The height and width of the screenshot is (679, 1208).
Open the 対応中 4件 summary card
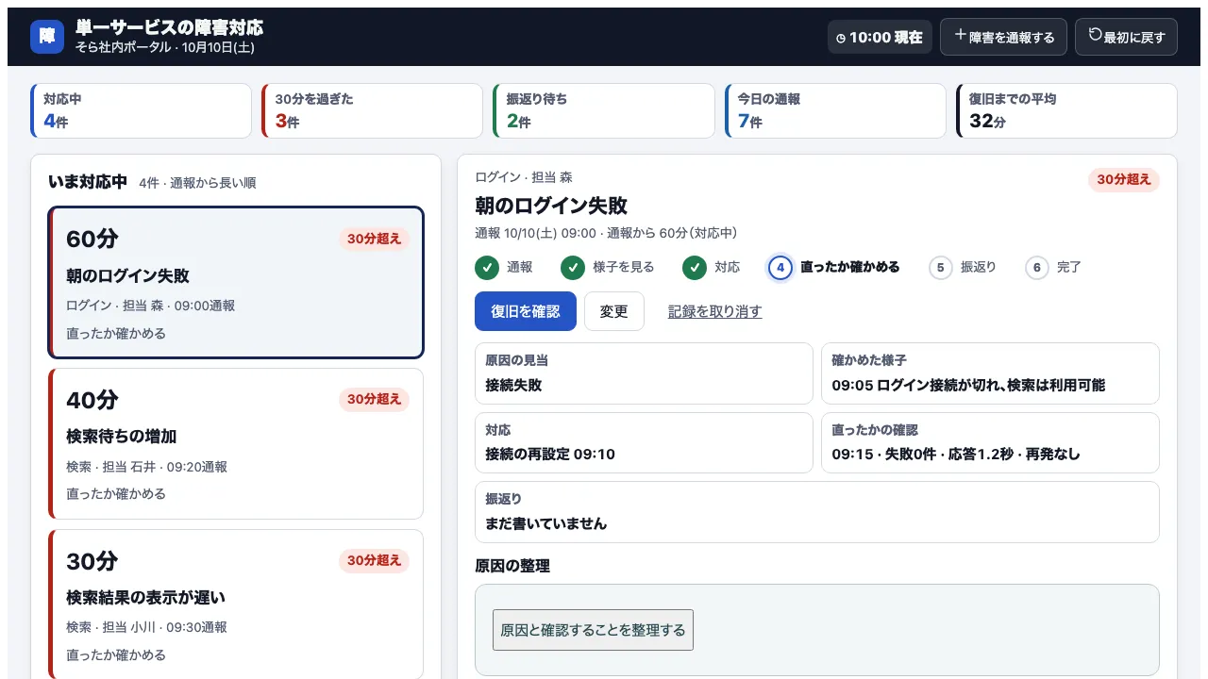[142, 111]
